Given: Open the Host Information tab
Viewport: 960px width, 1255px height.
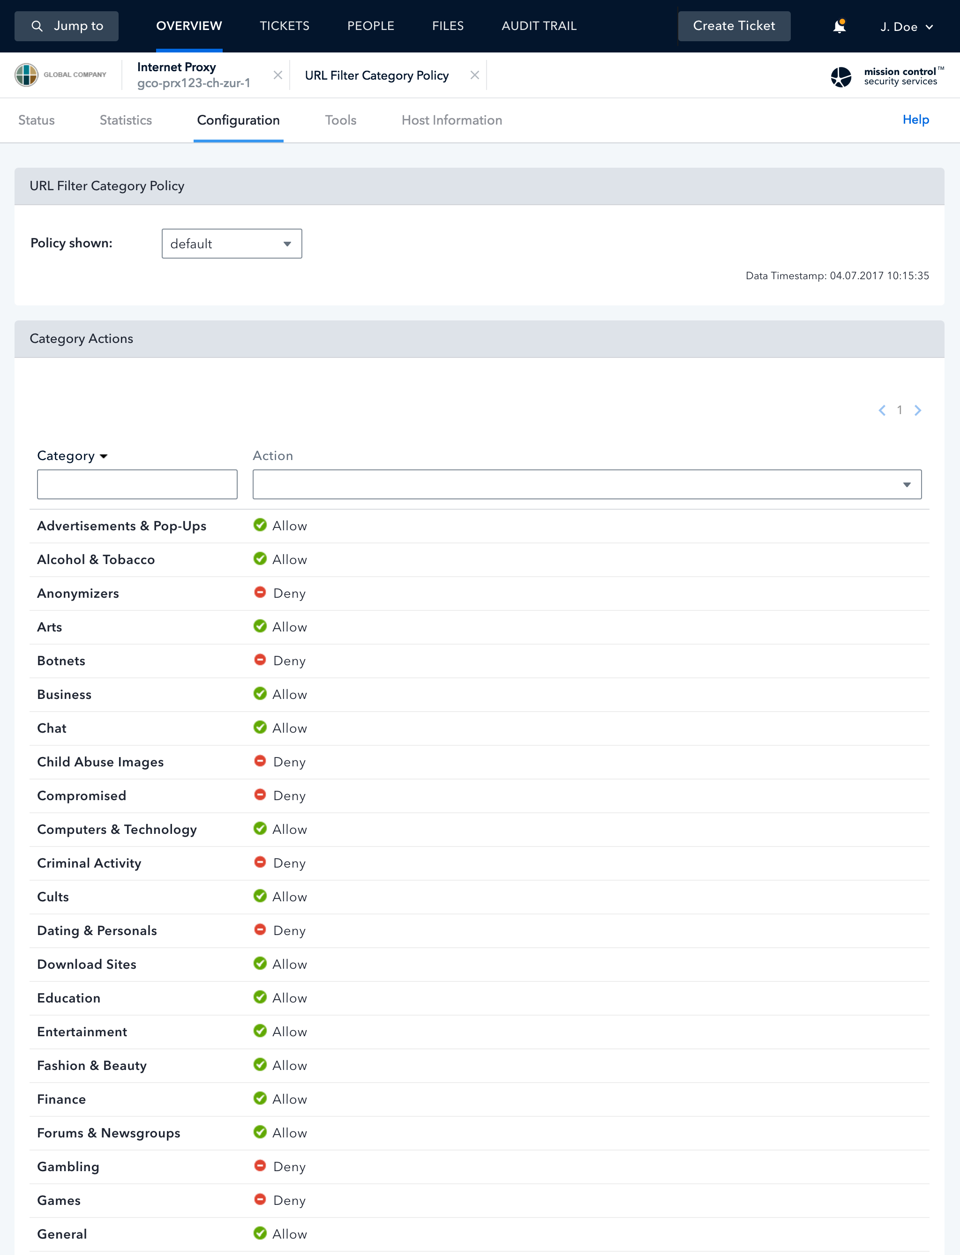Looking at the screenshot, I should pos(452,120).
